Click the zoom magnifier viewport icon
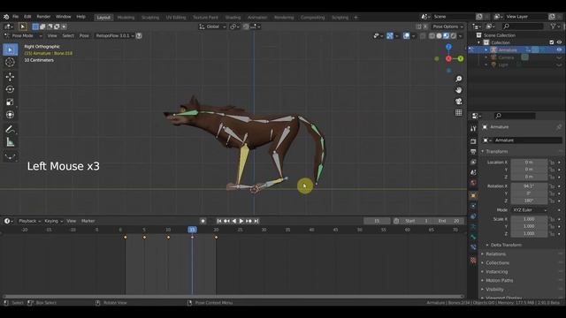 pos(458,79)
